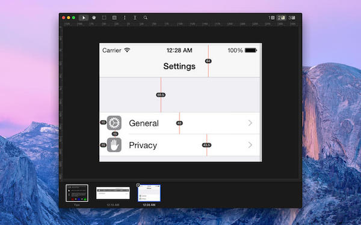Select the I-beam spacing measure tool
The height and width of the screenshot is (225, 361).
tap(135, 17)
